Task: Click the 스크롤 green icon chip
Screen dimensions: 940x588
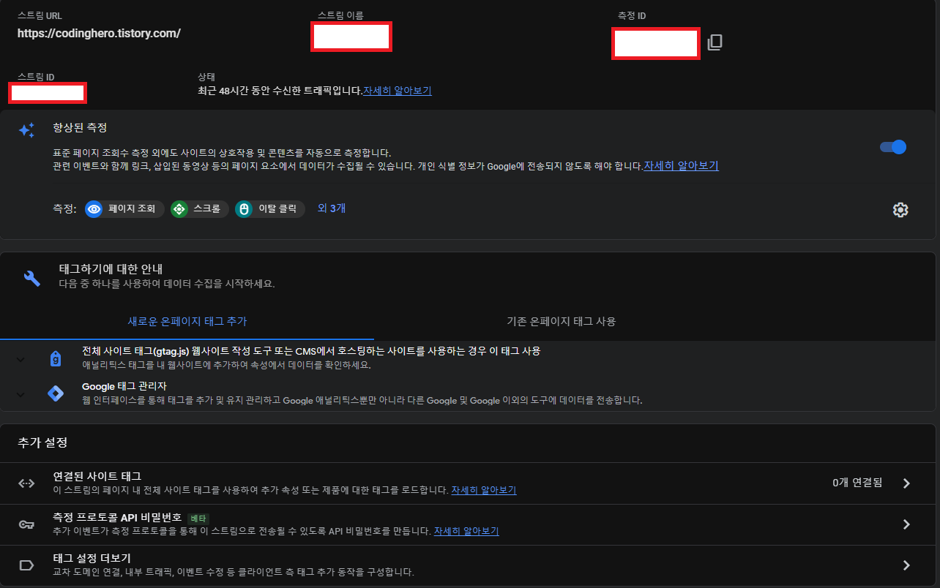Action: pyautogui.click(x=199, y=209)
